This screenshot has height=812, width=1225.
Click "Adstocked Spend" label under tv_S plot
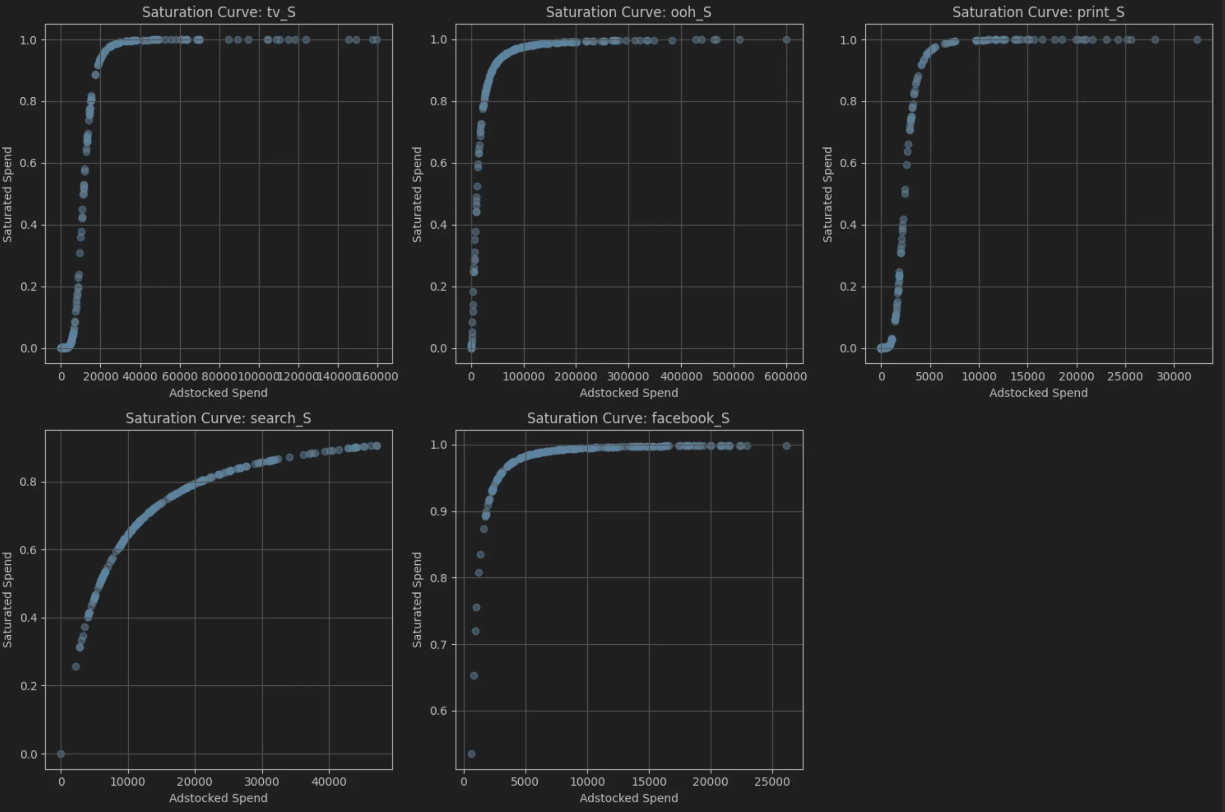218,393
